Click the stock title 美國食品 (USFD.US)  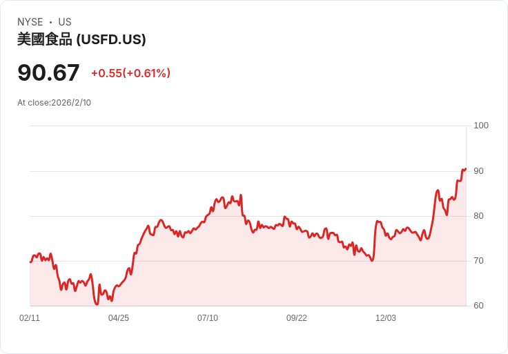point(81,40)
